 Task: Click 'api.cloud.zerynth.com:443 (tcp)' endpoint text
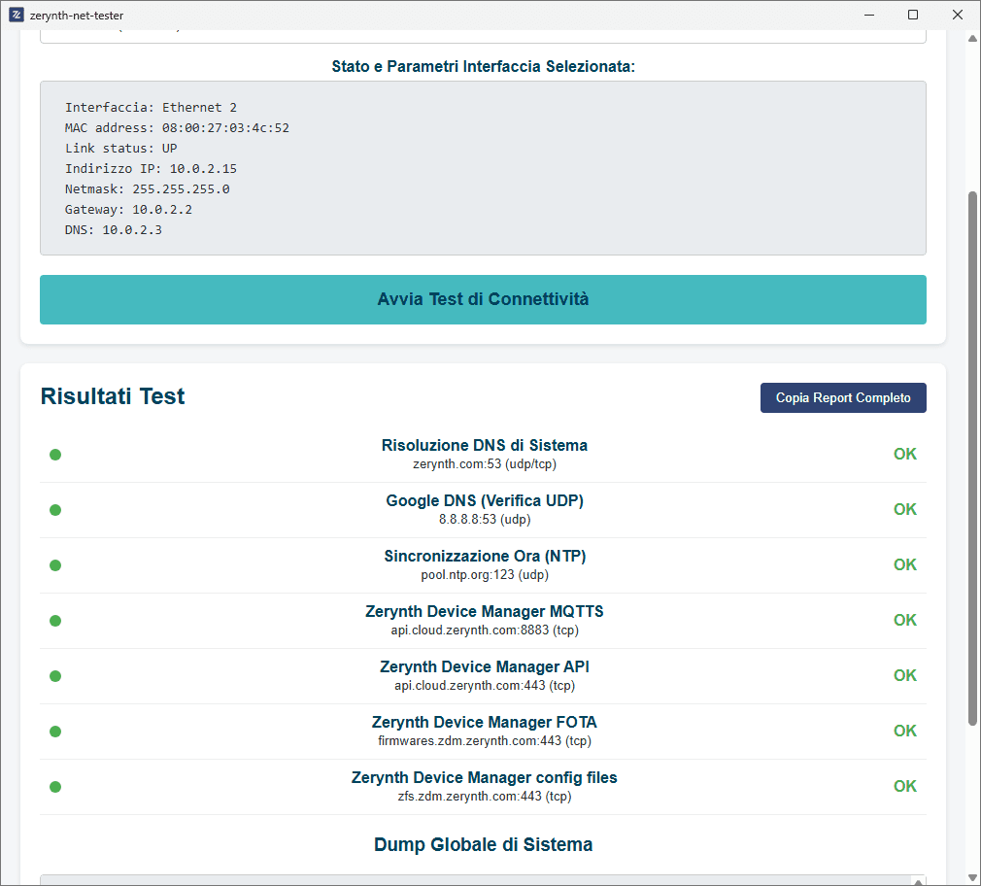click(x=485, y=686)
